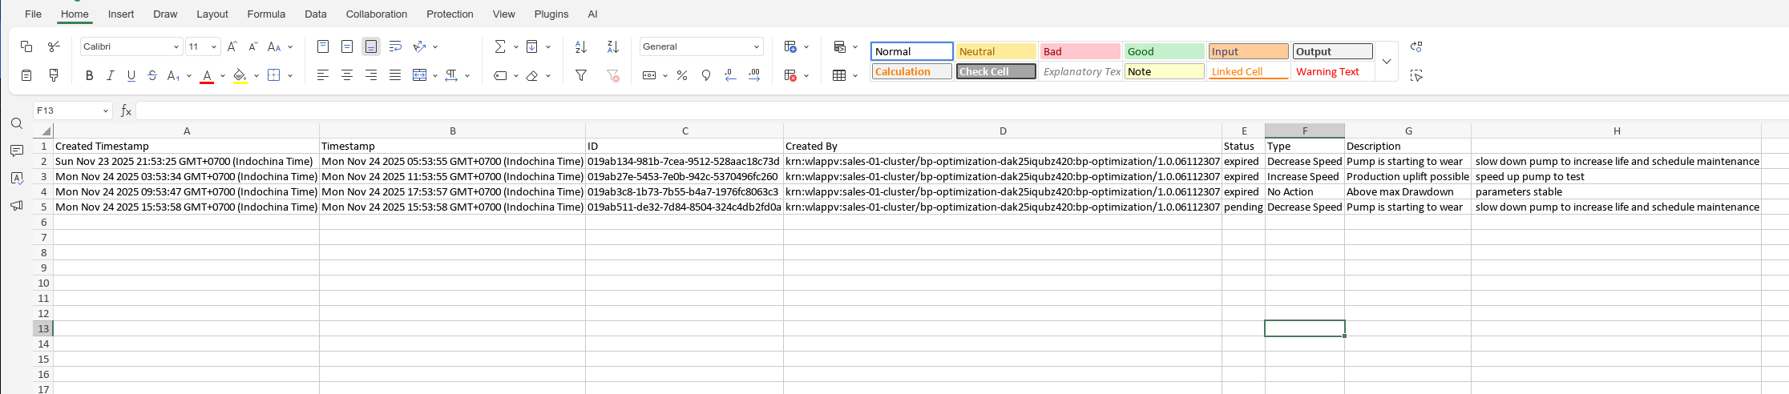
Task: Click the filter funnel icon
Action: tap(581, 75)
